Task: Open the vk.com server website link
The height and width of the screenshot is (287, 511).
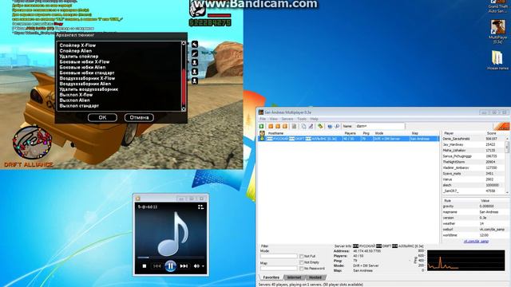Action: tap(476, 242)
